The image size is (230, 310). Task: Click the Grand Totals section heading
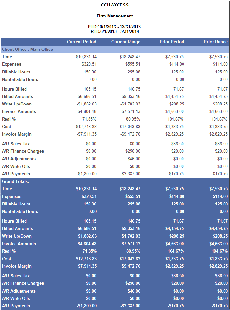pyautogui.click(x=16, y=181)
